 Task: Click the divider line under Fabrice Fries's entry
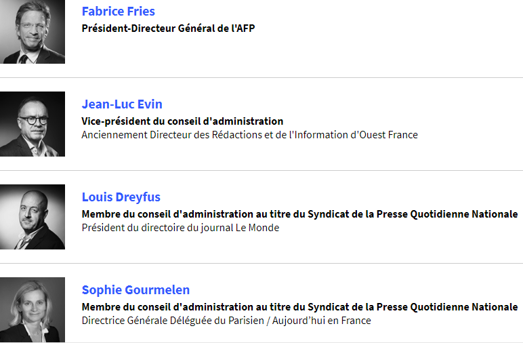(x=261, y=77)
